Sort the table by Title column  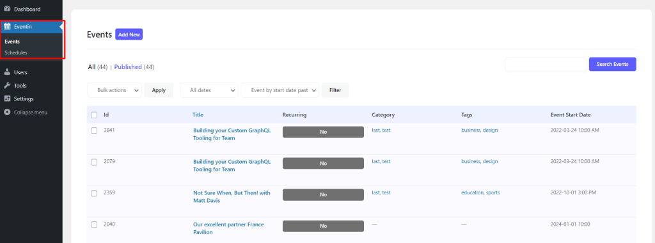[x=198, y=115]
